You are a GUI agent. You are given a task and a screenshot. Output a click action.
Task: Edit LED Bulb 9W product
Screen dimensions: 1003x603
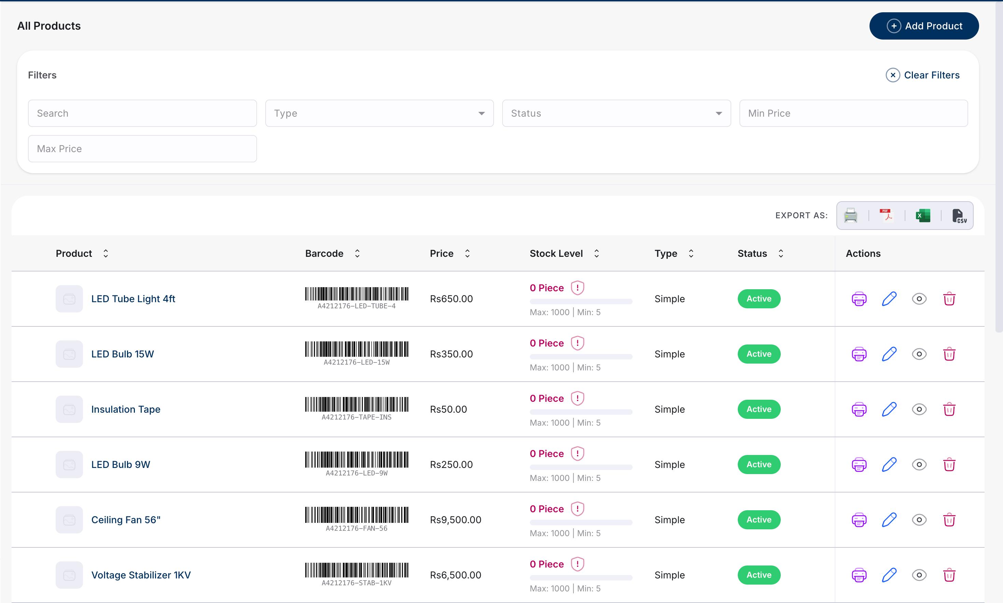[x=889, y=465]
